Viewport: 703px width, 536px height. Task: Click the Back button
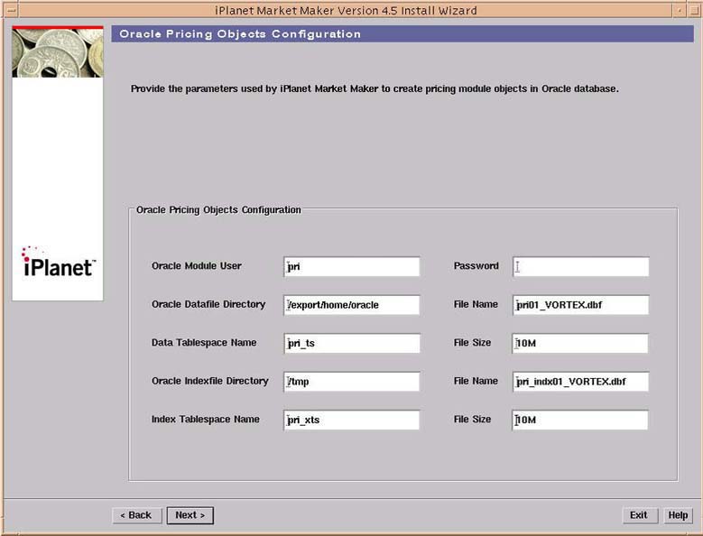tap(135, 515)
